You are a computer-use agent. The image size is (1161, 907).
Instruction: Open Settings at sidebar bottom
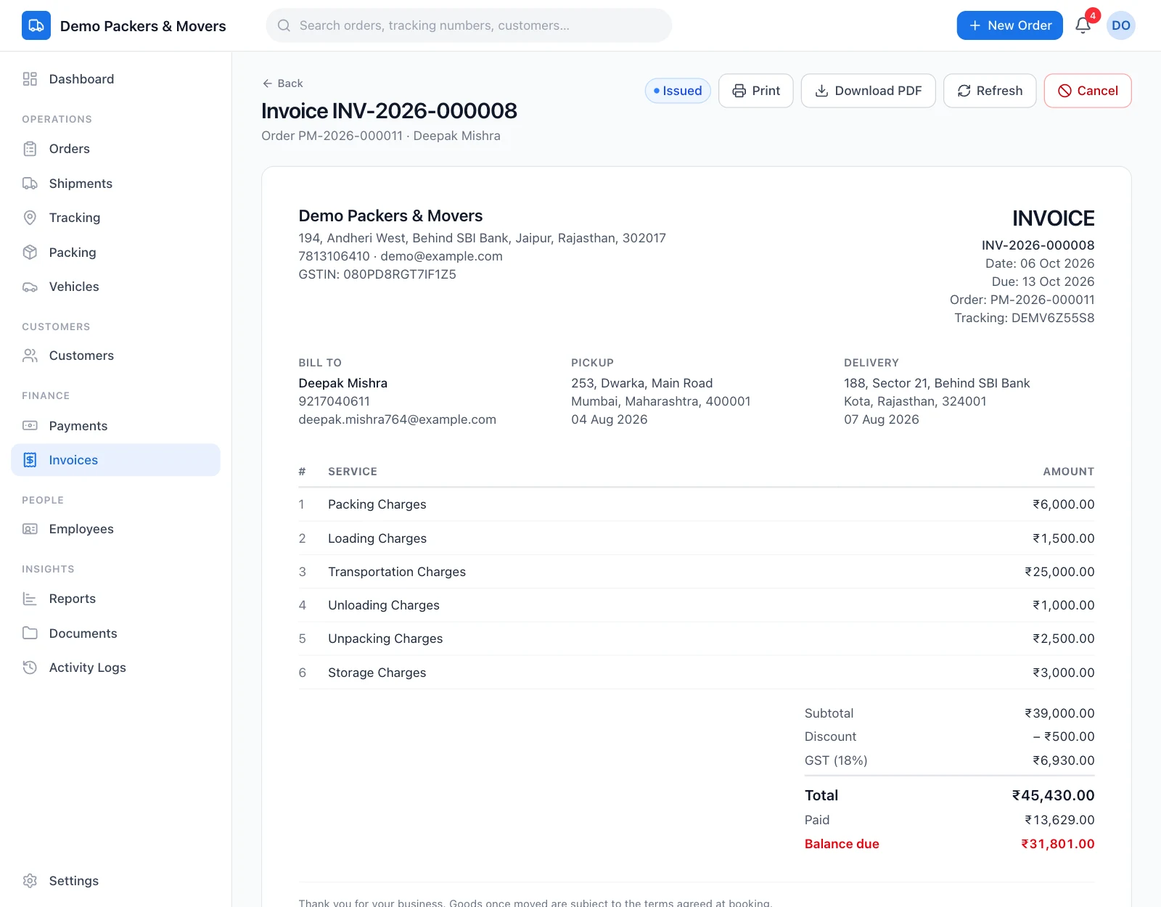(x=115, y=881)
